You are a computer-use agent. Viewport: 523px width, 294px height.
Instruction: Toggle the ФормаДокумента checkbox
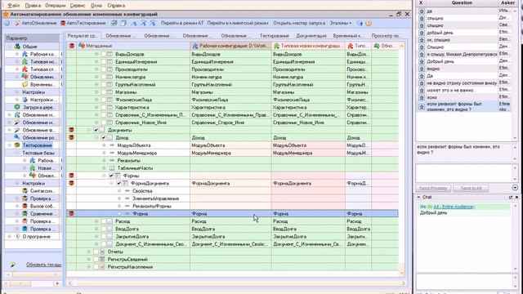[x=119, y=183]
